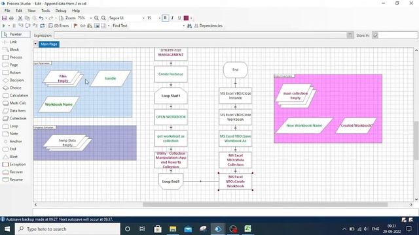Click the Reset process icon

[42, 26]
